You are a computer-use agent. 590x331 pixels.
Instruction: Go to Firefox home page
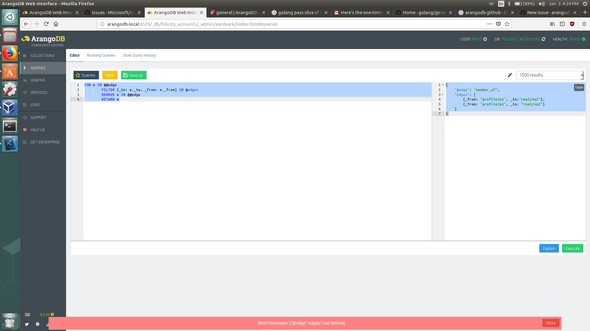coord(56,24)
